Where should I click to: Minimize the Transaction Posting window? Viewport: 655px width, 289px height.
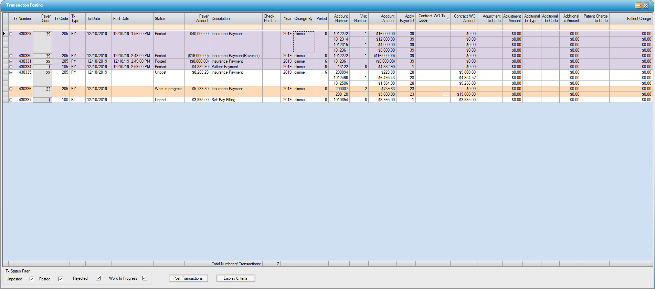pyautogui.click(x=638, y=6)
